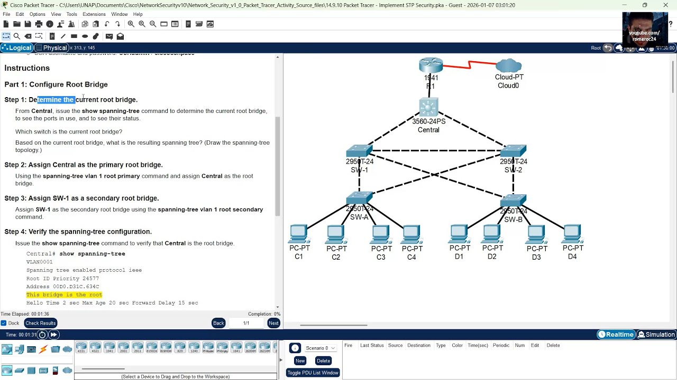
Task: Click the Zoom Out magnifier icon
Action: pos(153,24)
